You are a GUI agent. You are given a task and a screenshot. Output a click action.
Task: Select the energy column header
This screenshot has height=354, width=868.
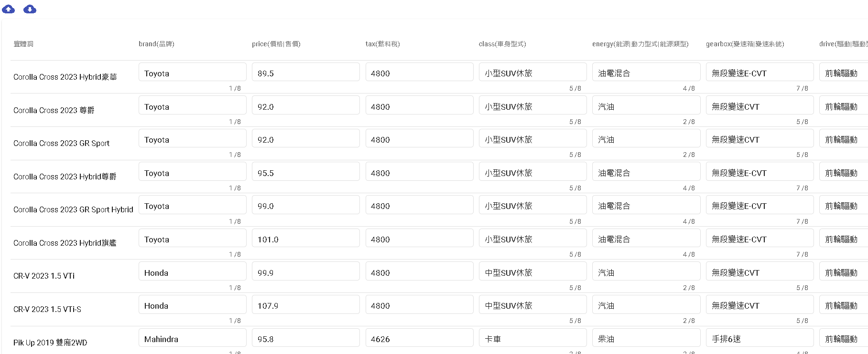click(640, 44)
